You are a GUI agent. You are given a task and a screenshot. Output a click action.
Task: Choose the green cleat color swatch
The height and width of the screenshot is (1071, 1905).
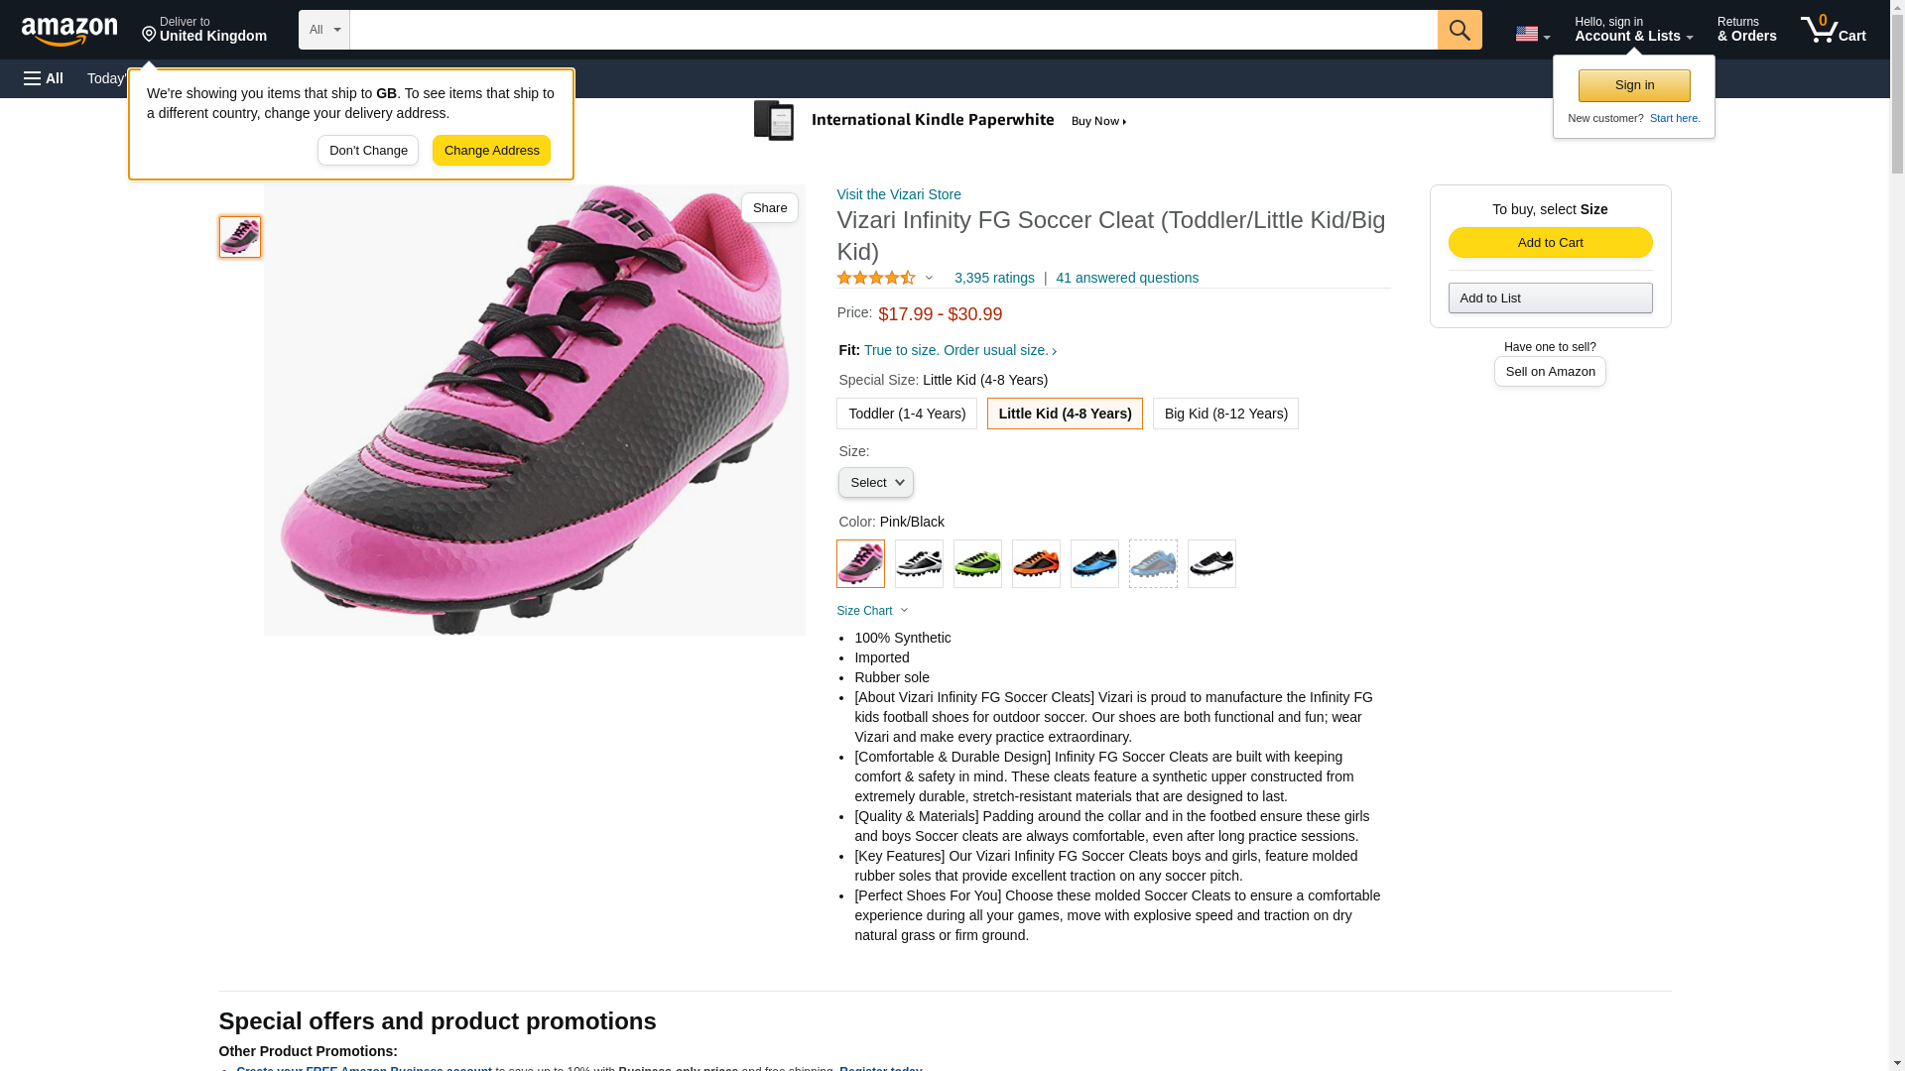(977, 563)
